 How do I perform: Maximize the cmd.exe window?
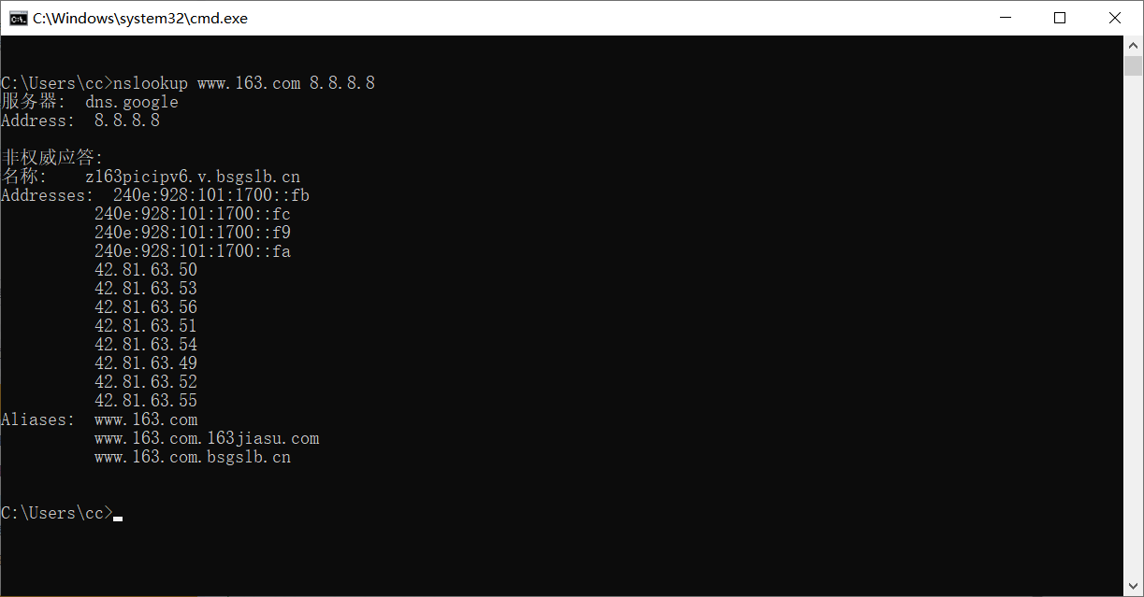1060,18
